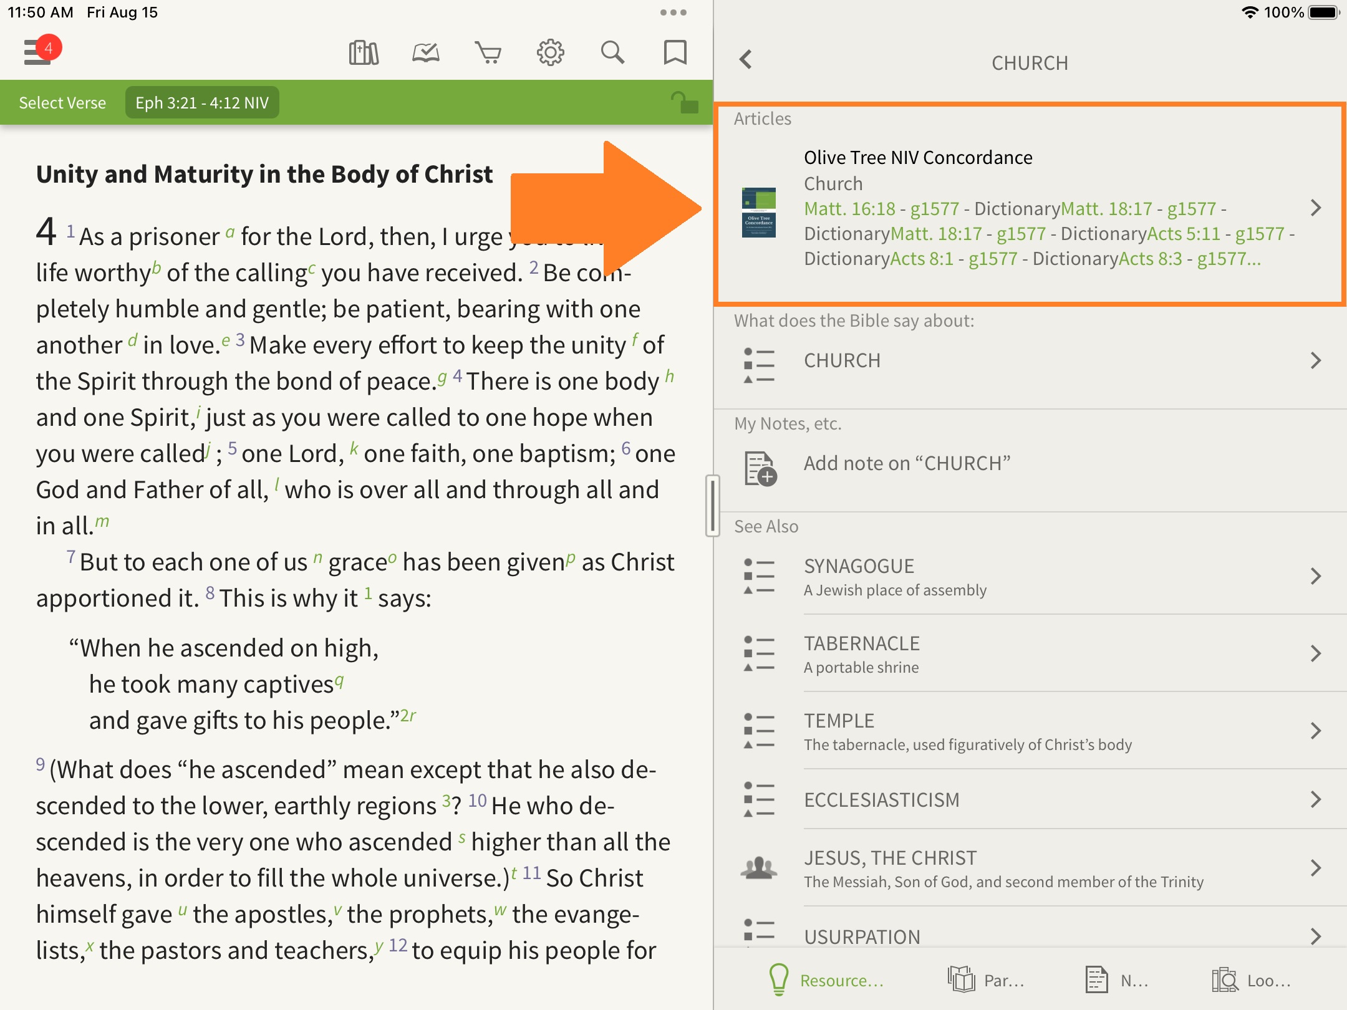The width and height of the screenshot is (1347, 1010).
Task: Switch to the Parallel tab
Action: [987, 980]
